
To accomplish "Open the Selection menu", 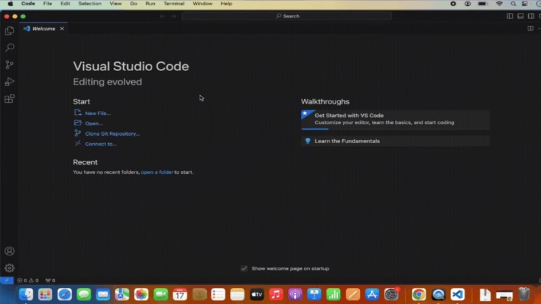I will click(90, 3).
